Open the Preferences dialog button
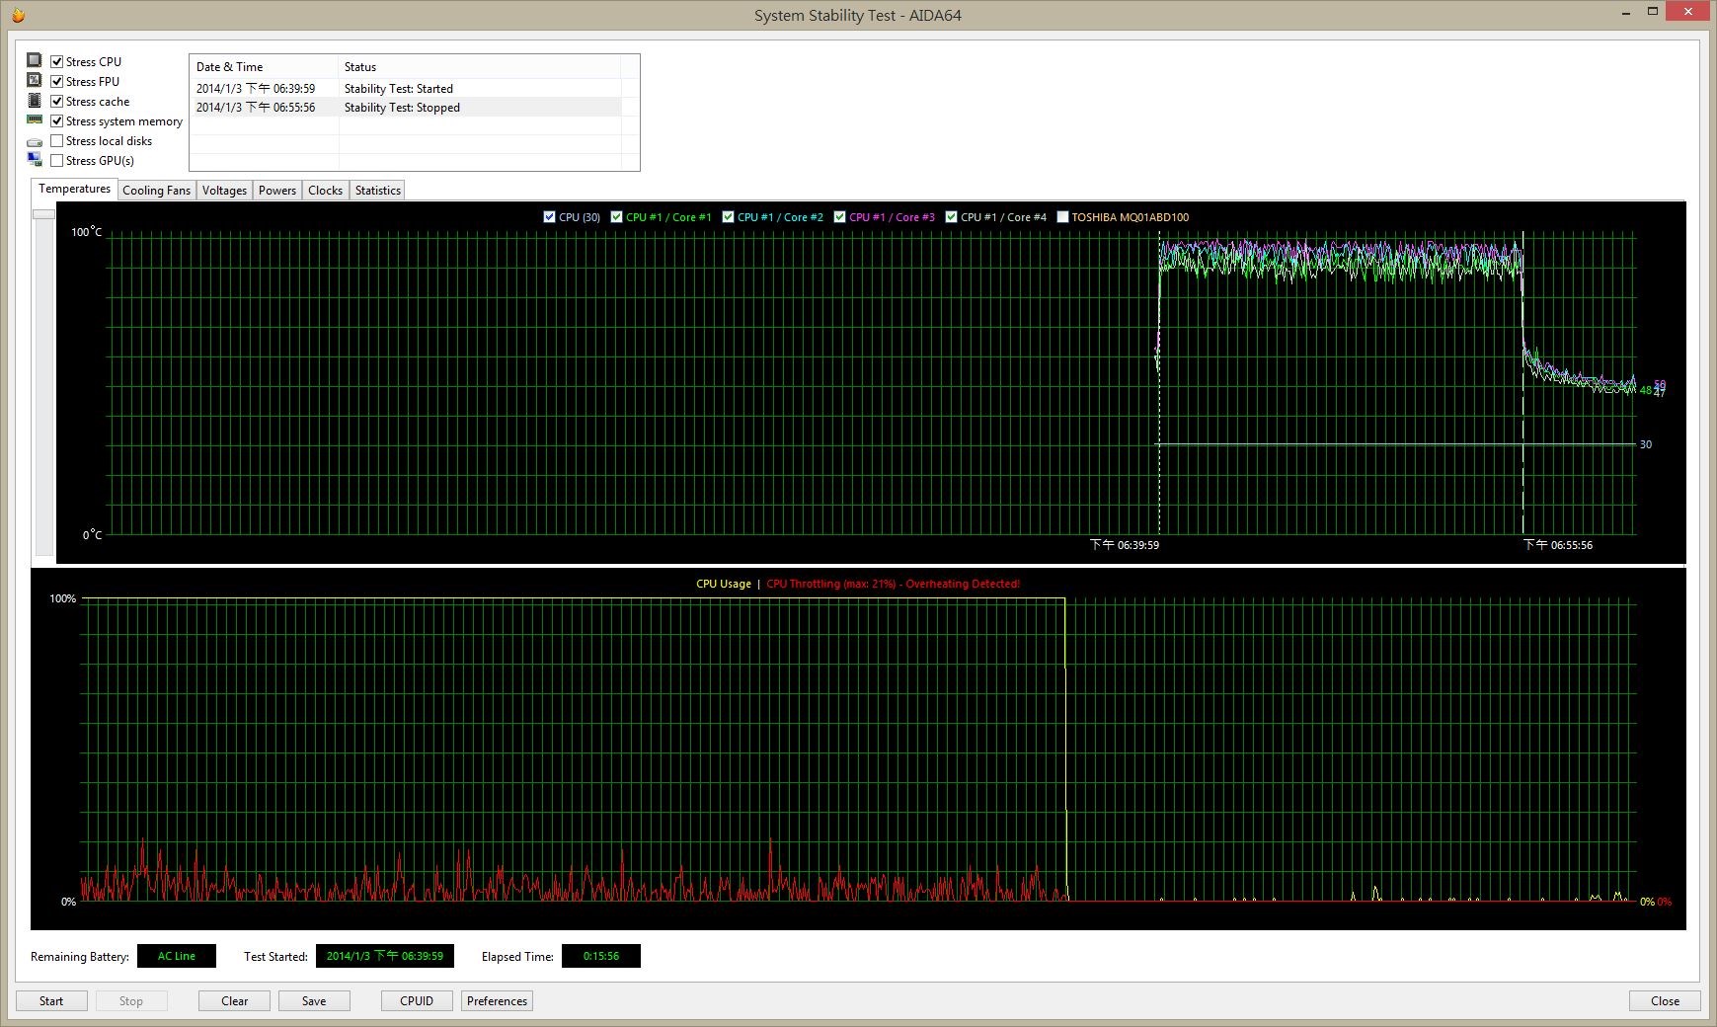Viewport: 1717px width, 1027px height. [497, 1000]
